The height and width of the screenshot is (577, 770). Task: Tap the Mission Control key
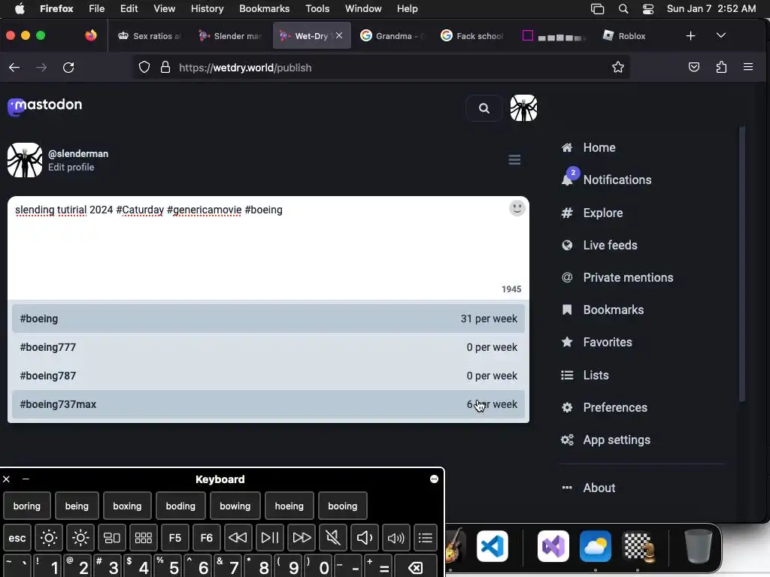(112, 538)
